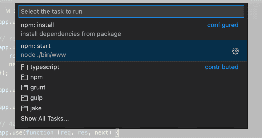Click the npm folder icon
Screen dimensions: 262x138
coord(24,77)
